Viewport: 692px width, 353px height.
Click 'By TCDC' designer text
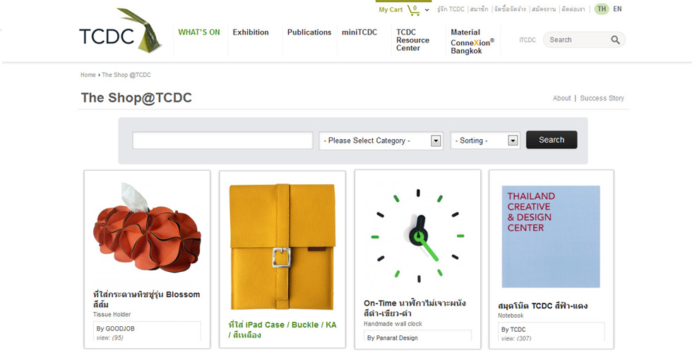tap(513, 330)
